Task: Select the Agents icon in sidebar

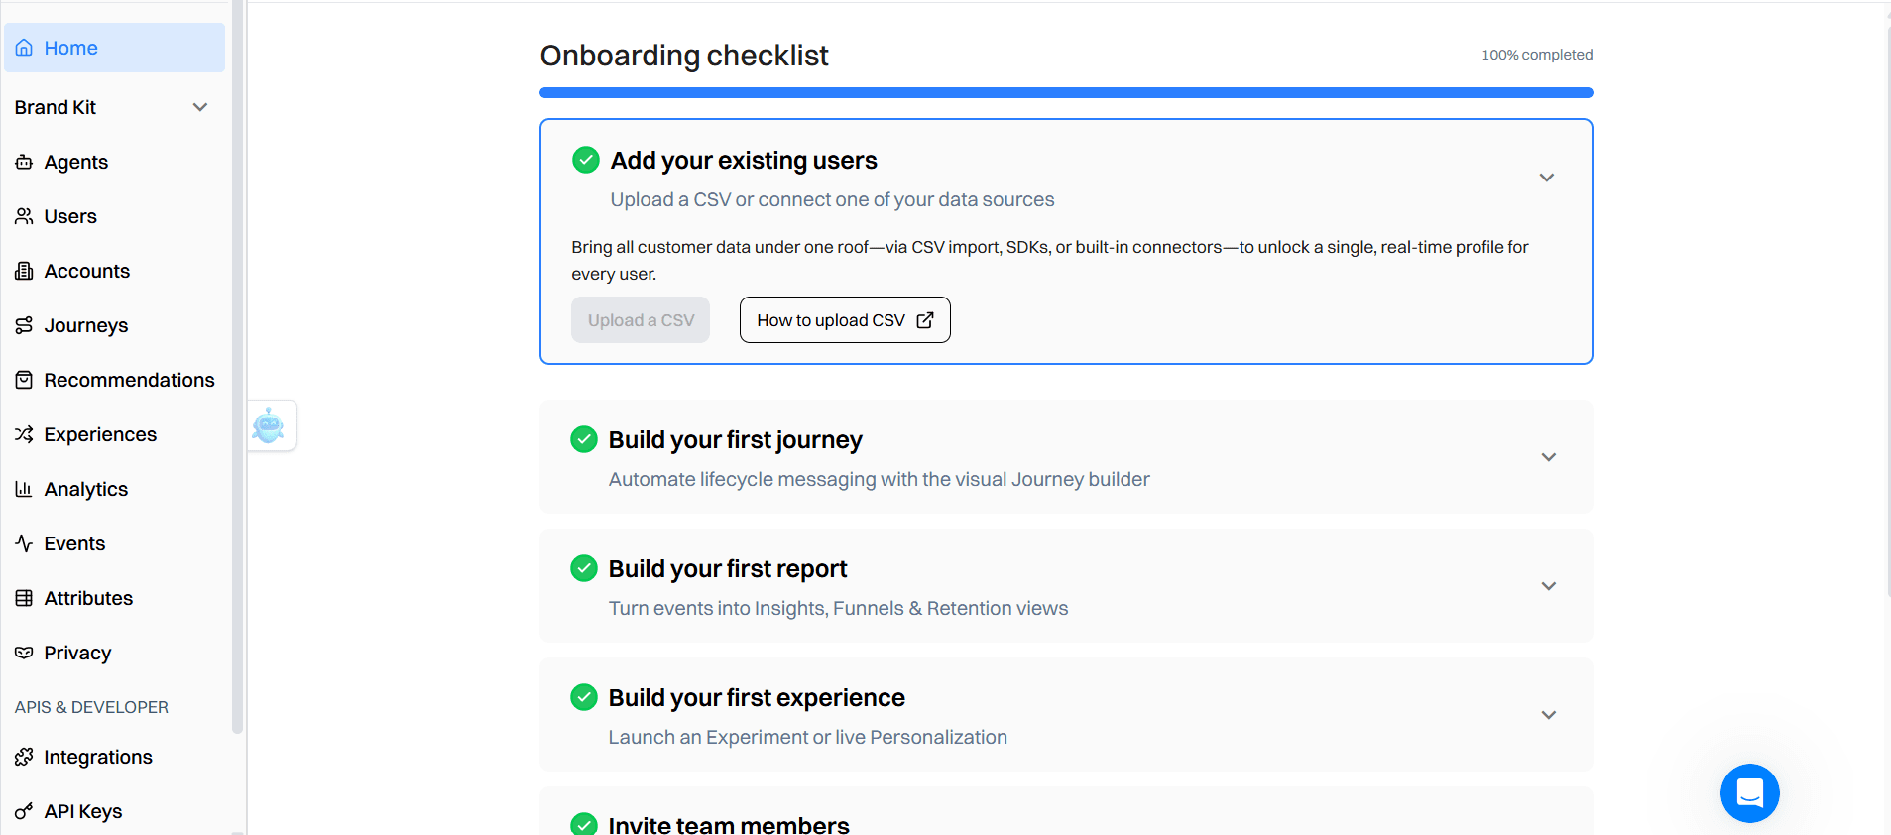Action: [x=24, y=162]
